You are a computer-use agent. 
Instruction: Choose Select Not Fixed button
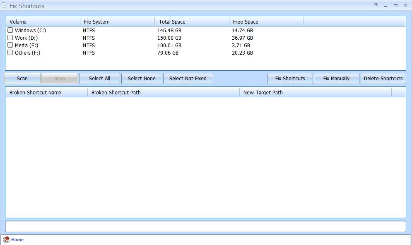tap(188, 79)
